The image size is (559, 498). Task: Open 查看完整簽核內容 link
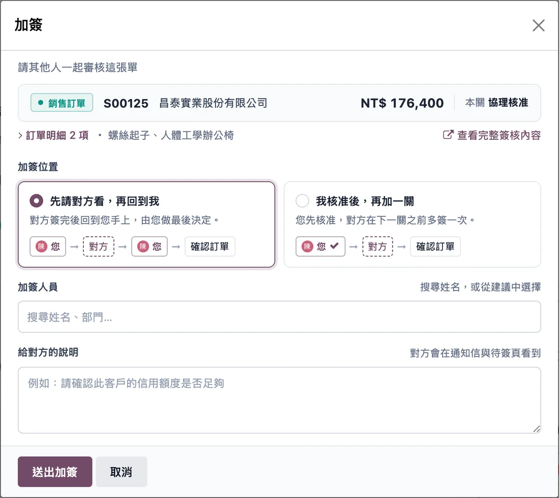pos(499,135)
